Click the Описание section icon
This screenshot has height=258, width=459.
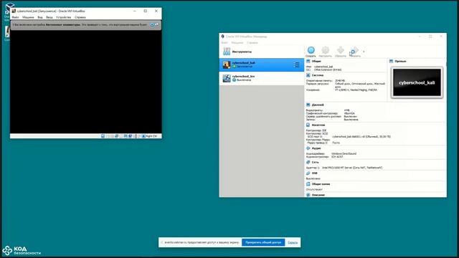tap(308, 194)
